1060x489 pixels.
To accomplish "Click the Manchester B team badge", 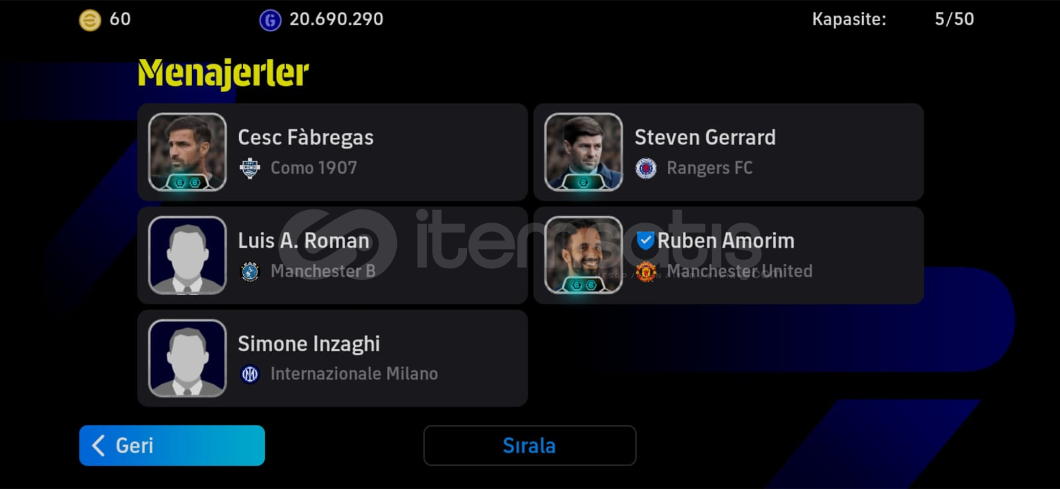I will 250,271.
